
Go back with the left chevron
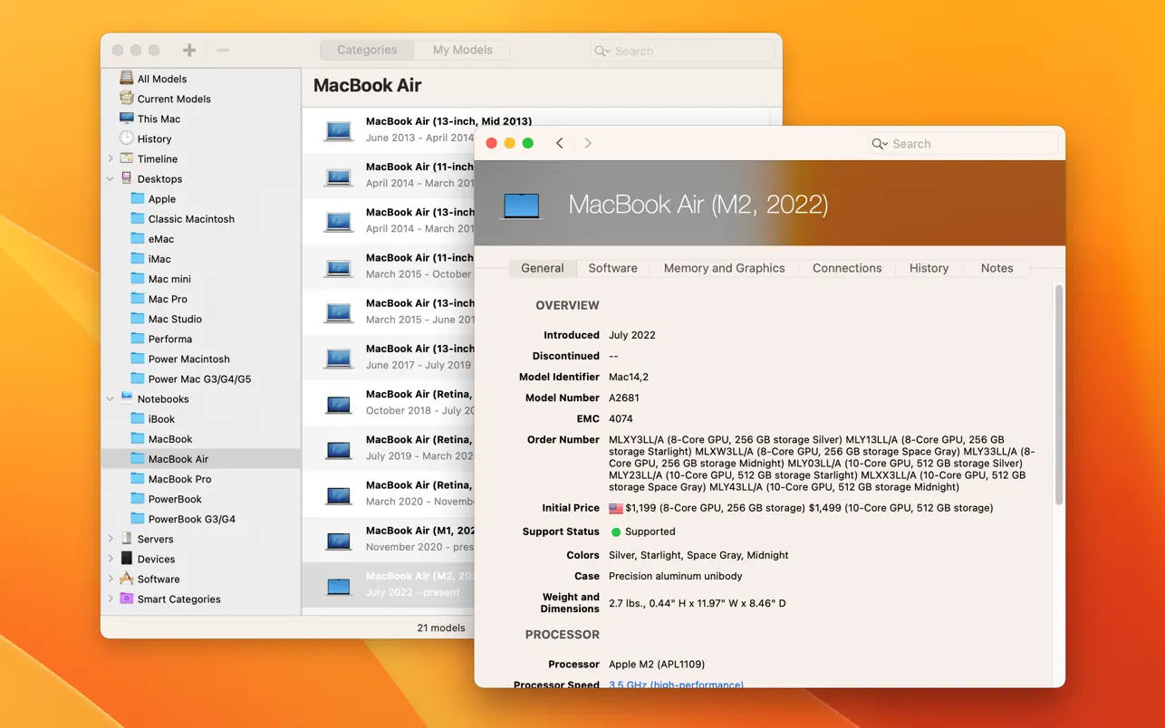click(x=560, y=143)
